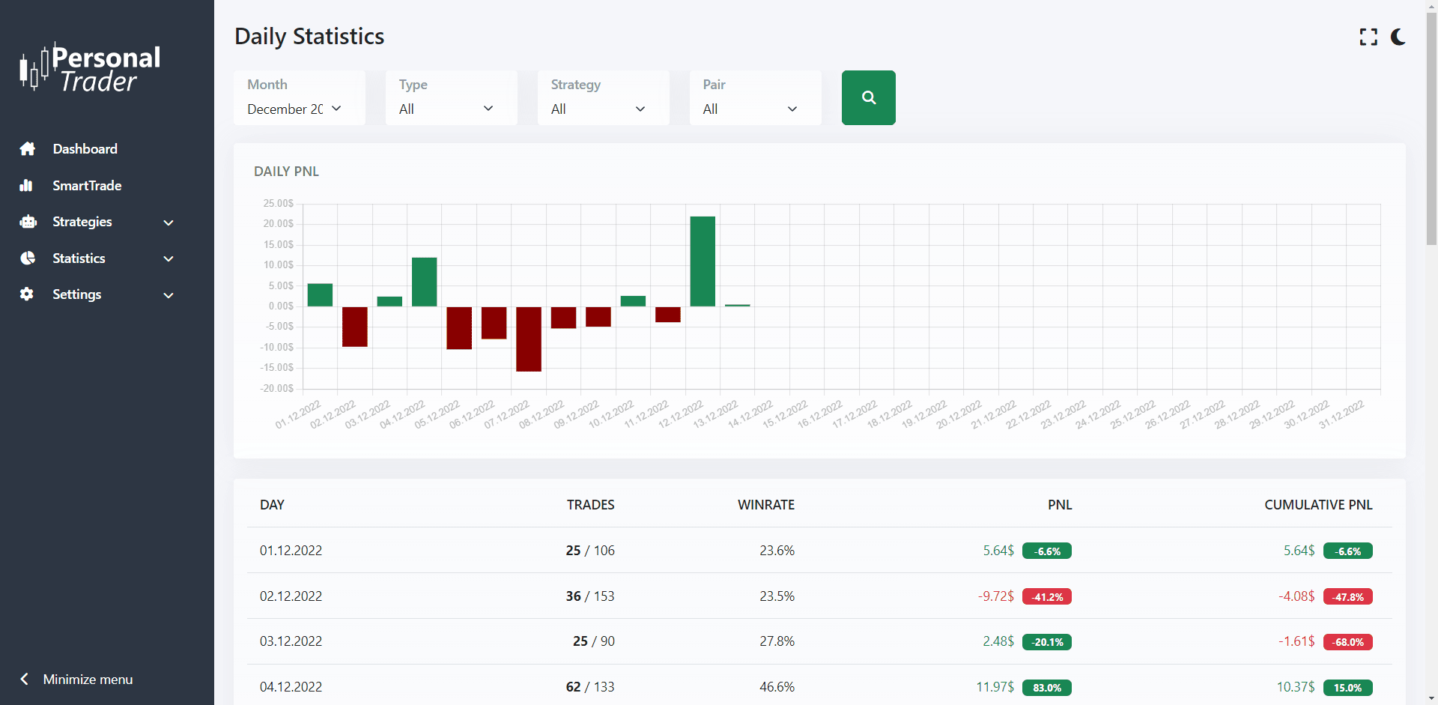
Task: Go to the Dashboard menu item
Action: coord(85,149)
